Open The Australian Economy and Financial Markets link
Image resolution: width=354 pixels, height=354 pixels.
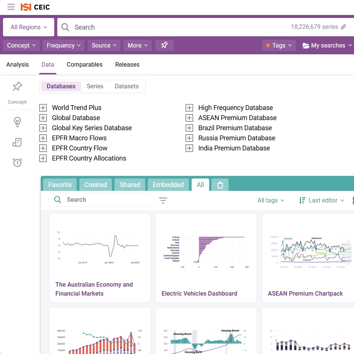click(x=94, y=289)
